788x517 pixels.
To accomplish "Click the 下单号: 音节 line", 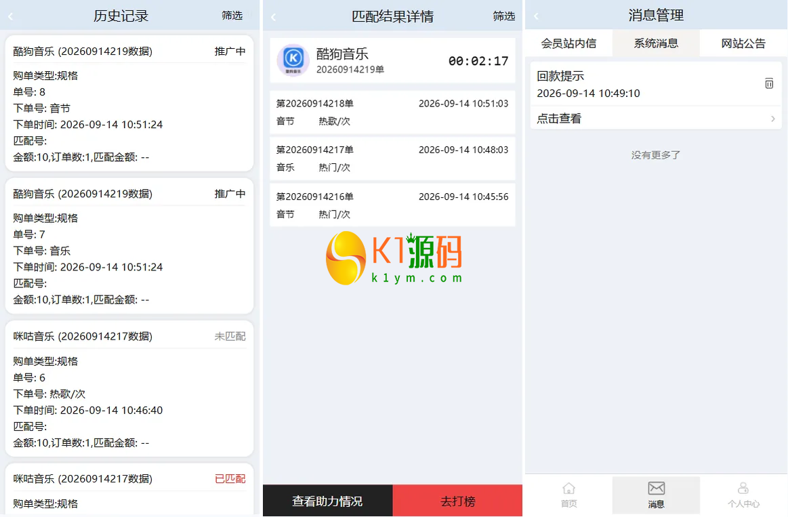I will point(42,108).
